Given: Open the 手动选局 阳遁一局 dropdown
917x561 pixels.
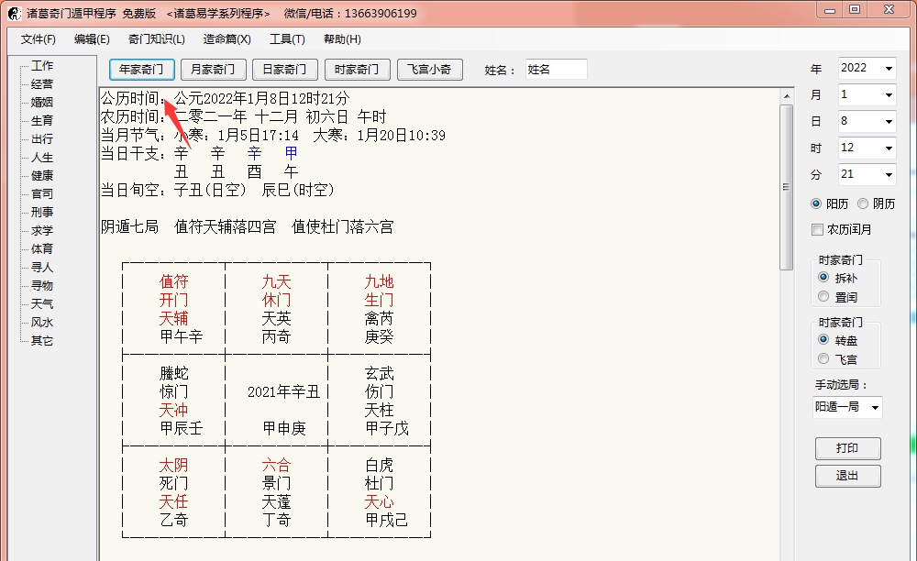Looking at the screenshot, I should 846,406.
